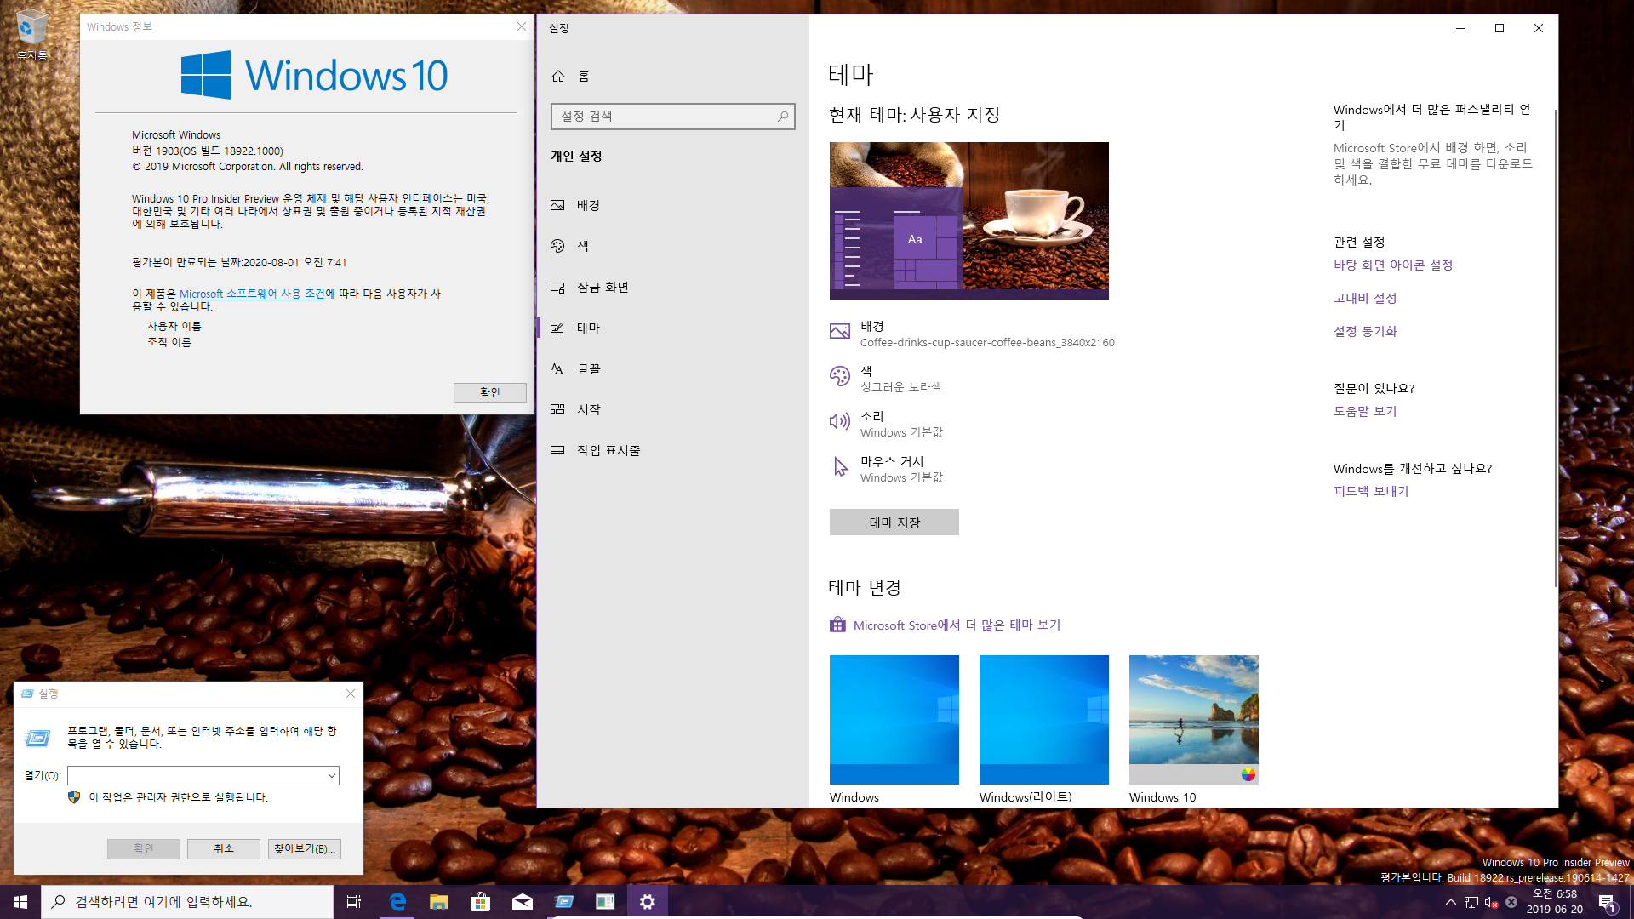Viewport: 1634px width, 919px height.
Task: Close the 실행 dialog
Action: (x=351, y=694)
